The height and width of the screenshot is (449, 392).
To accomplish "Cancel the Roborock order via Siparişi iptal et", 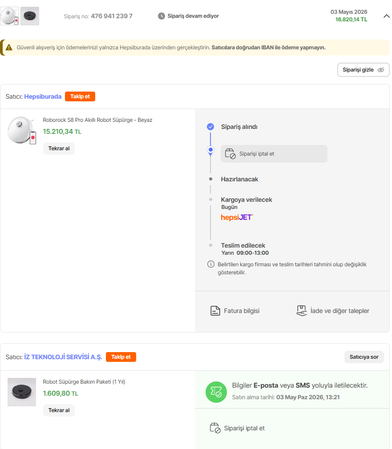I will click(274, 154).
